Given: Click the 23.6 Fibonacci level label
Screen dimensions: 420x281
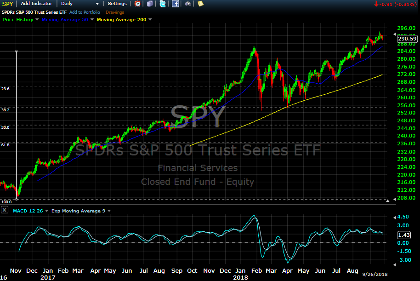Looking at the screenshot, I should [x=6, y=89].
